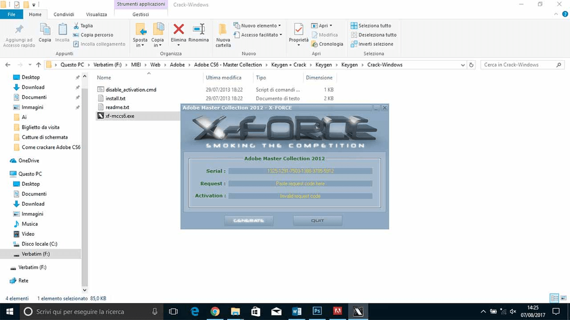The height and width of the screenshot is (320, 570).
Task: Select Seleziona tutto to select all items
Action: 373,25
